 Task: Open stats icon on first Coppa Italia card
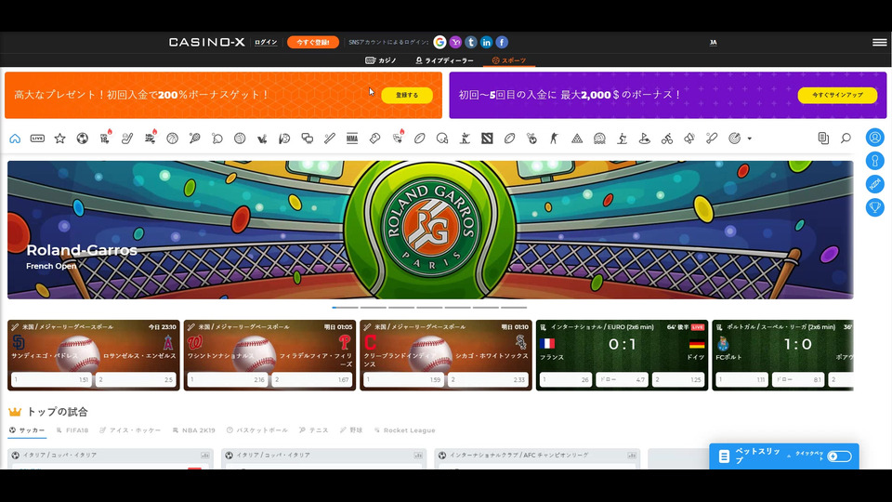click(x=204, y=456)
